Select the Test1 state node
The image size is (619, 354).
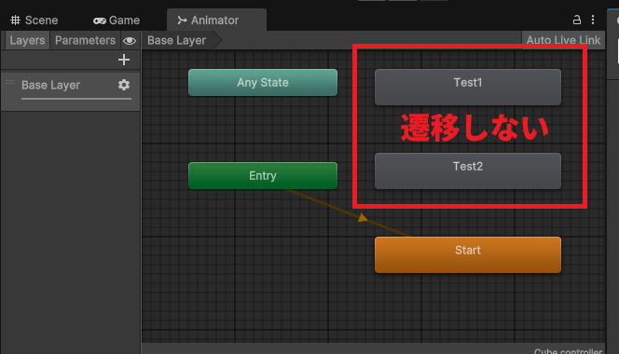tap(468, 87)
